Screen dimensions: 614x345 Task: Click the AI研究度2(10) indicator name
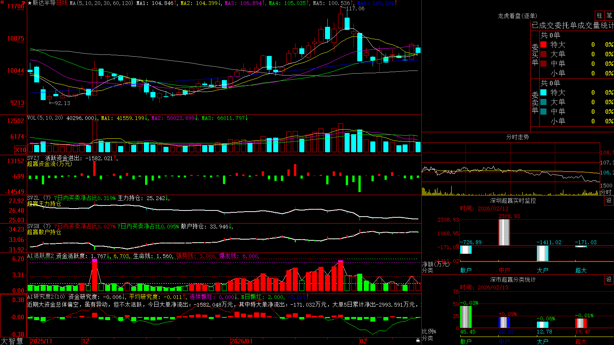46,297
